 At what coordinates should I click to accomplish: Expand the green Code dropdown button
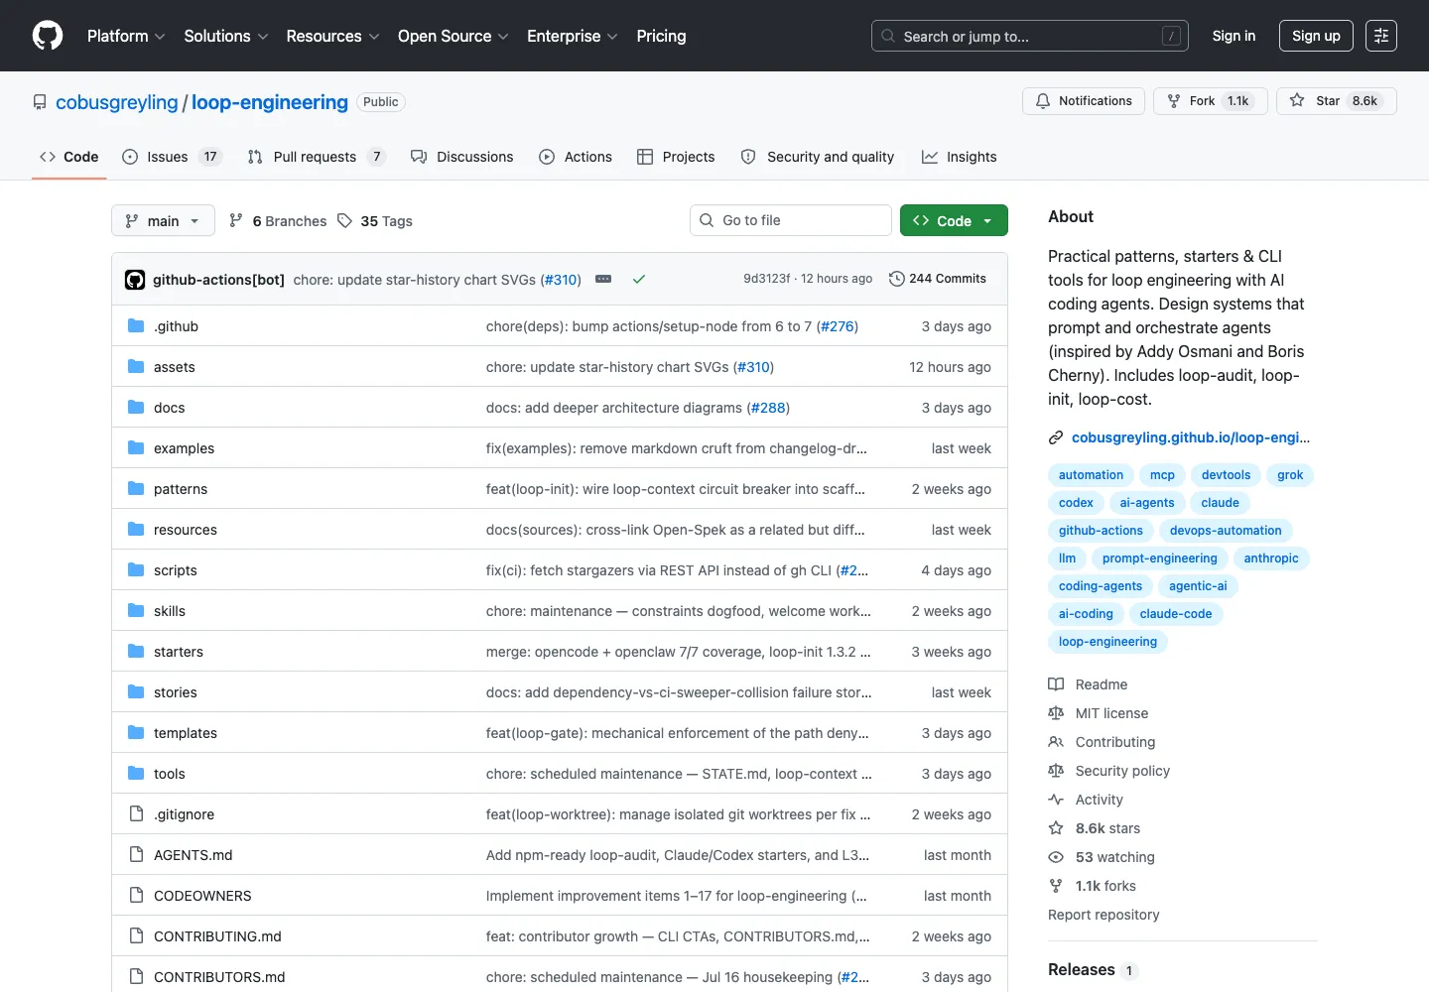pos(954,220)
